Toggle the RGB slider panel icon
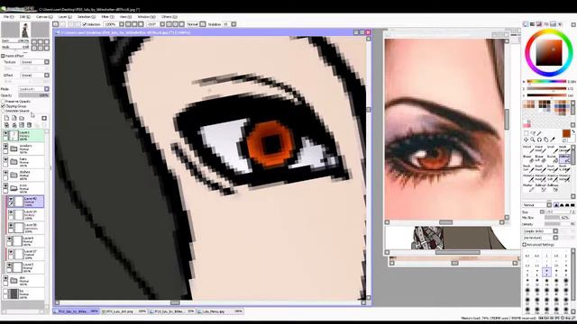The width and height of the screenshot is (577, 324). (x=532, y=24)
